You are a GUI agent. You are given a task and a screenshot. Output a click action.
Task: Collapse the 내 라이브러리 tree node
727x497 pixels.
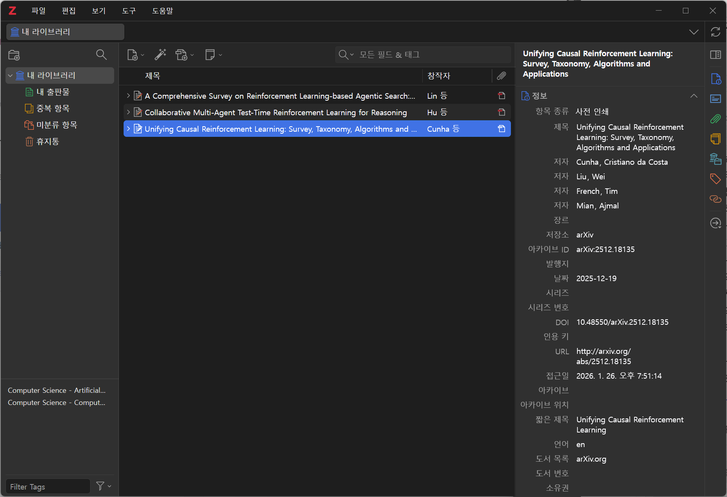[x=10, y=75]
